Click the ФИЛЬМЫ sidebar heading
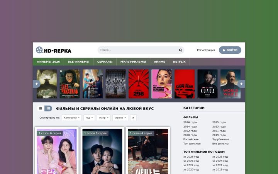 coord(191,118)
